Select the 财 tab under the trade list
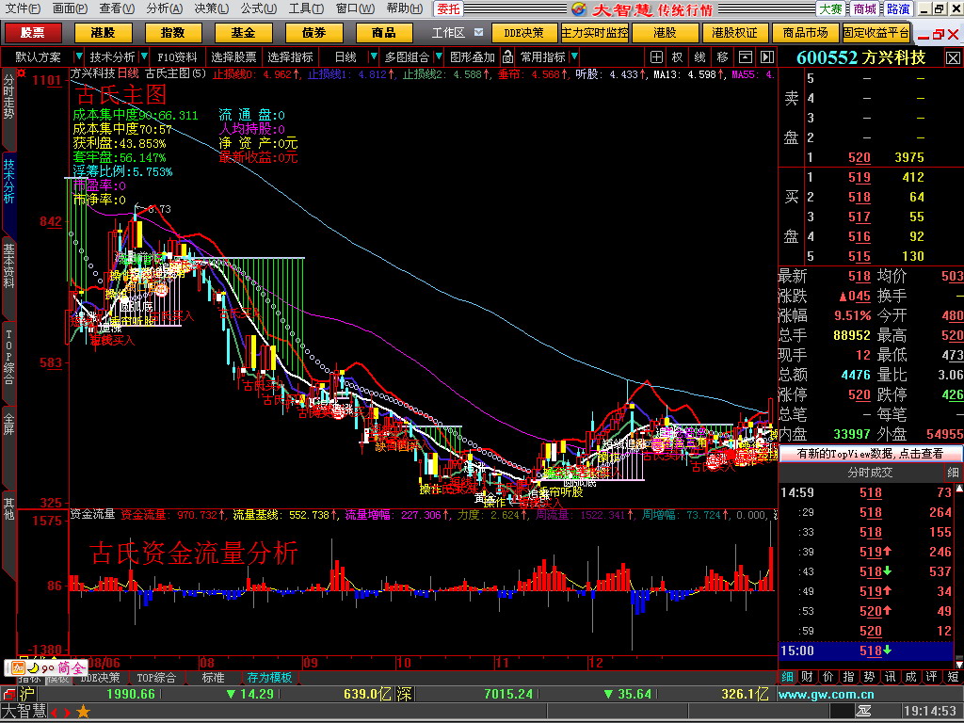This screenshot has height=723, width=964. [x=808, y=677]
